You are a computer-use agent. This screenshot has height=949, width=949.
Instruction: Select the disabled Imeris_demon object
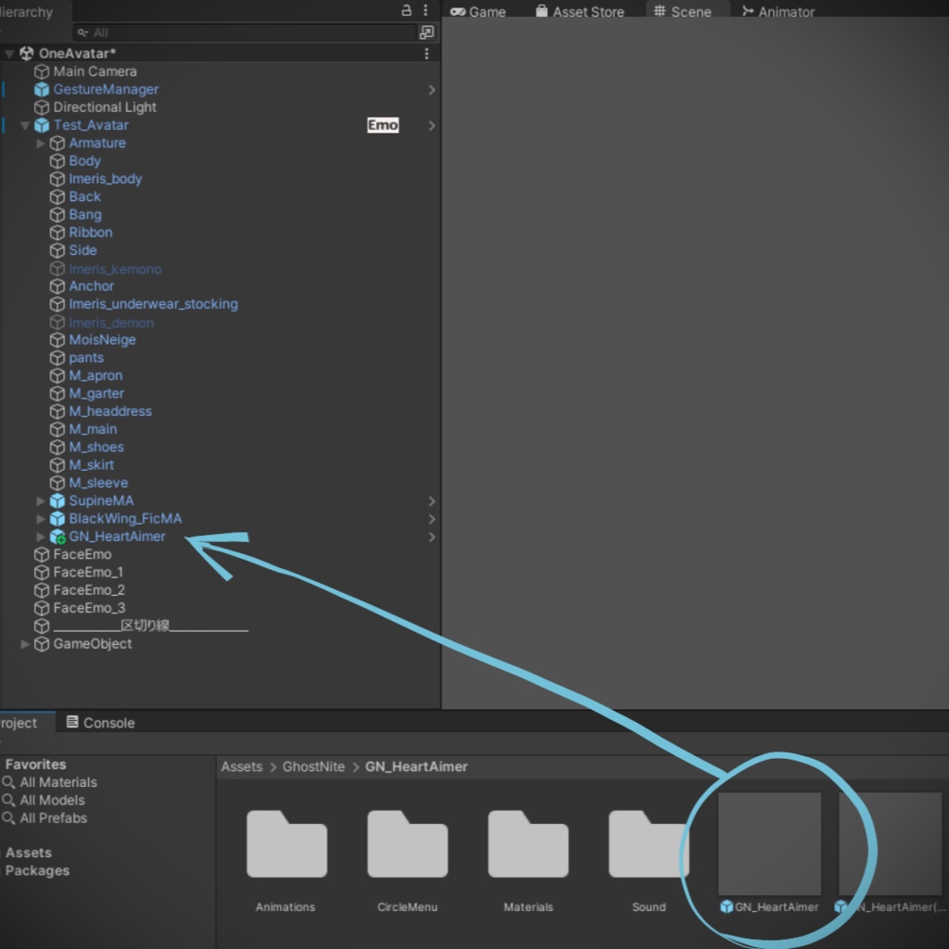(x=111, y=323)
